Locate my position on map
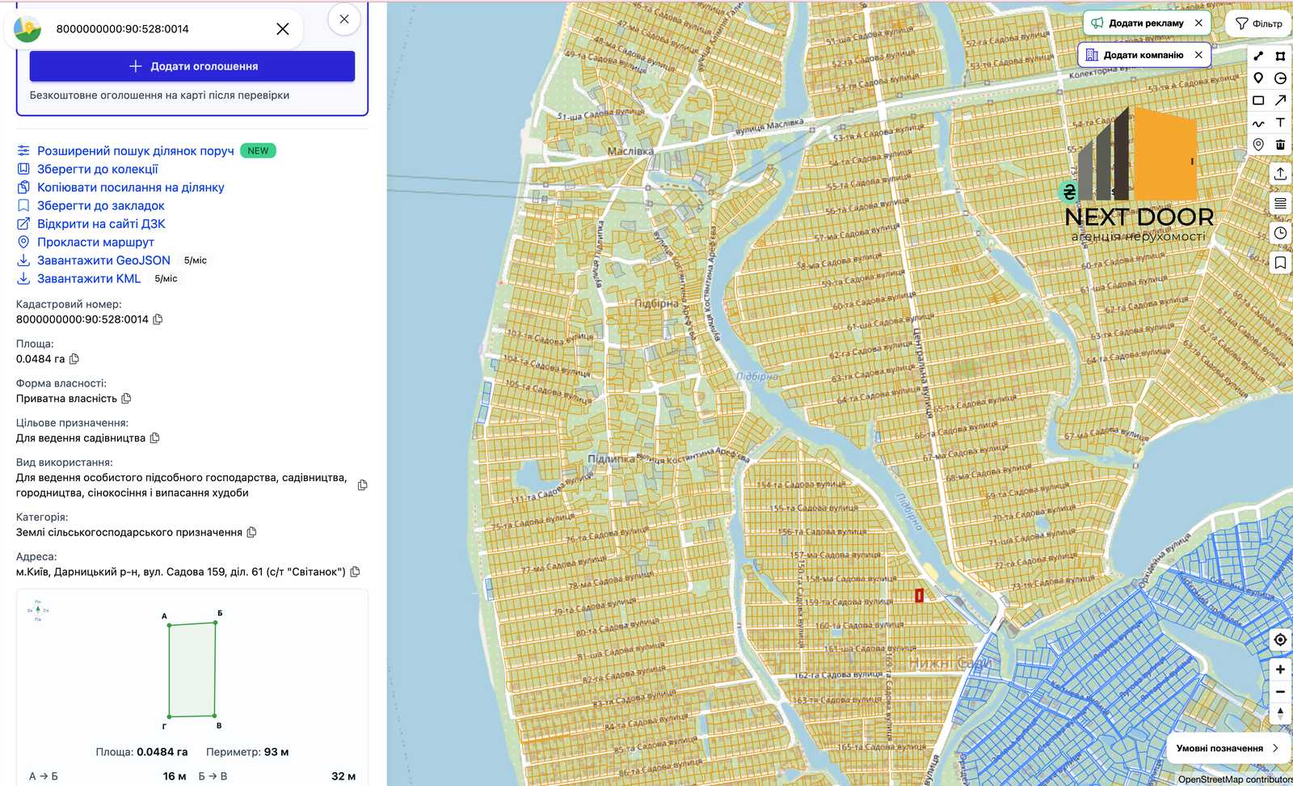This screenshot has width=1293, height=786. tap(1280, 640)
